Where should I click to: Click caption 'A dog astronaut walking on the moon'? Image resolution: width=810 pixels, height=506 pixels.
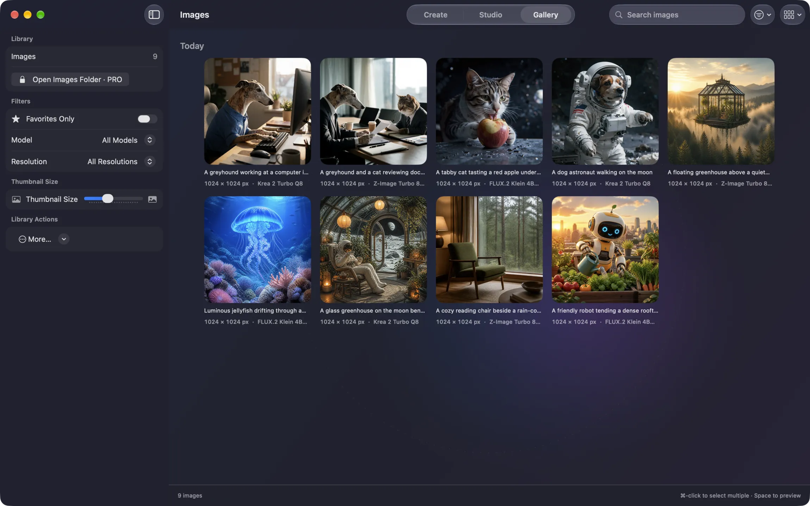602,172
